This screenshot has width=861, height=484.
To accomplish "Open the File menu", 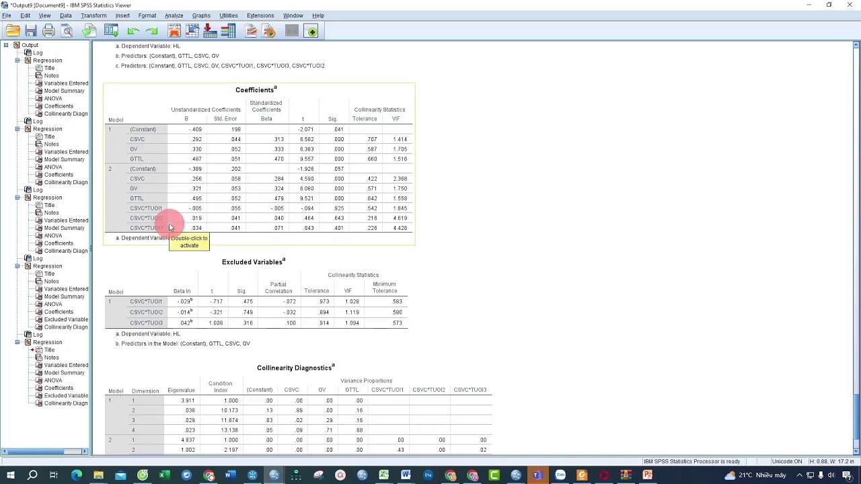I will pyautogui.click(x=7, y=15).
